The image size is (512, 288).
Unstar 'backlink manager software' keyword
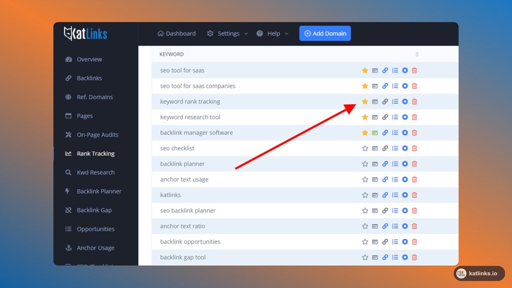coord(365,133)
